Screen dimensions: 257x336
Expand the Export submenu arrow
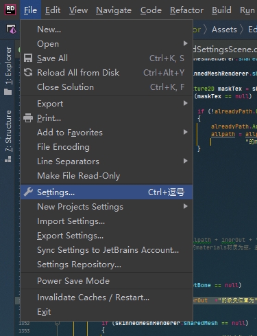[x=186, y=103]
